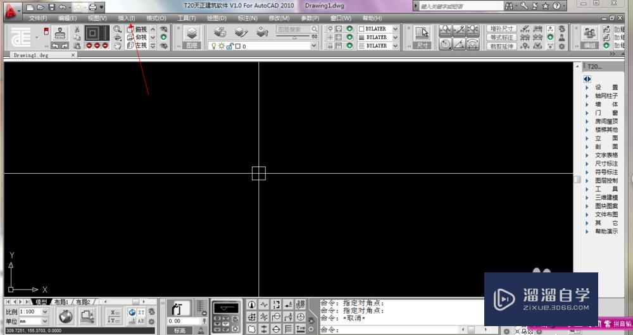Image resolution: width=633 pixels, height=335 pixels.
Task: Print the drawing with the printer icon
Action: tap(92, 7)
